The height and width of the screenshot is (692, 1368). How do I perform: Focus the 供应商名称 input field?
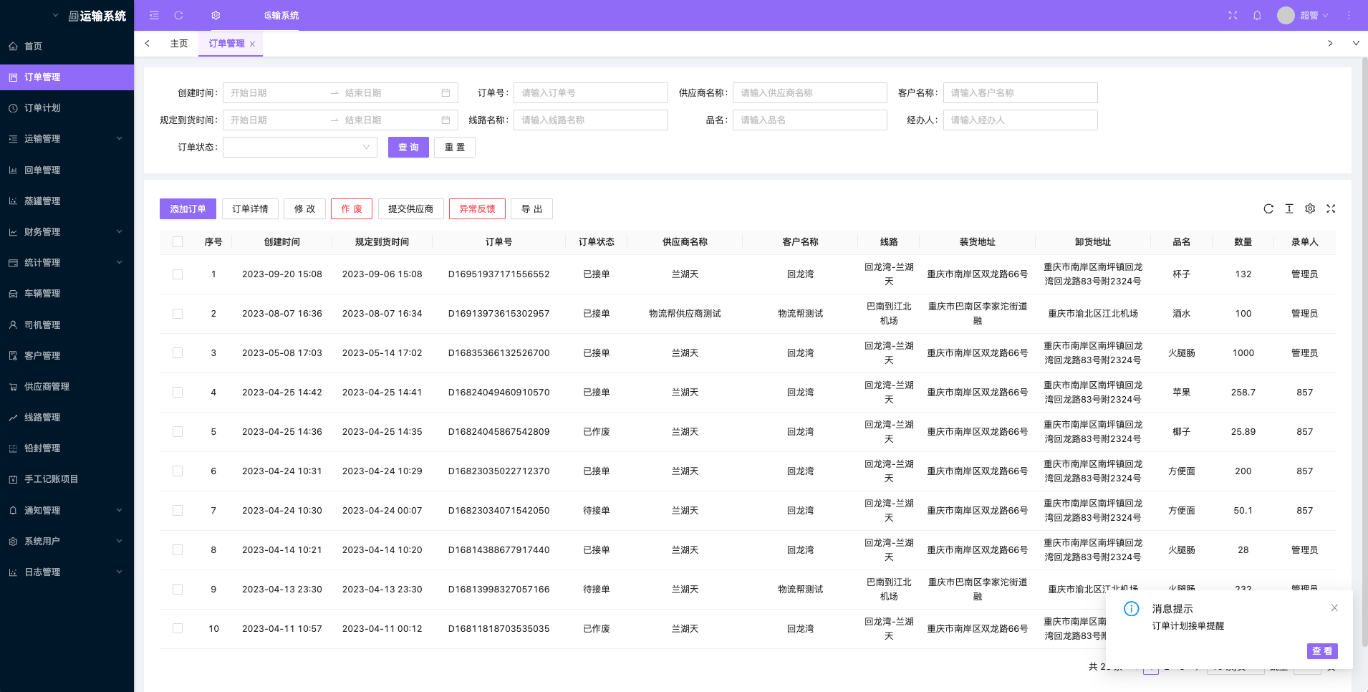(x=810, y=92)
